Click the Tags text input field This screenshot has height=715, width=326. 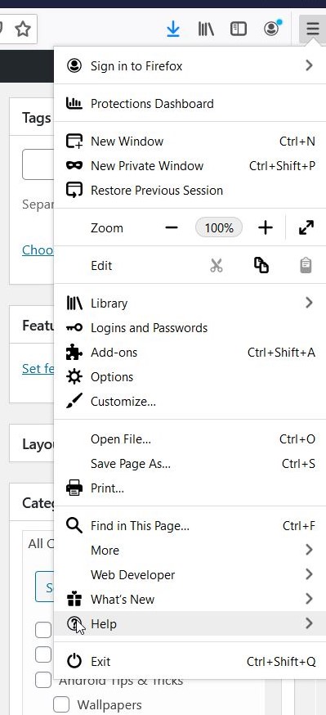(x=38, y=164)
